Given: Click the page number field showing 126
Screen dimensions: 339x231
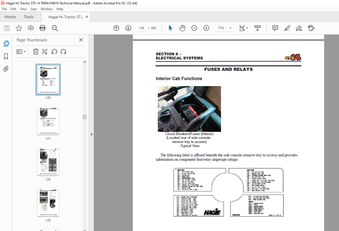Looking at the screenshot, I should [141, 28].
